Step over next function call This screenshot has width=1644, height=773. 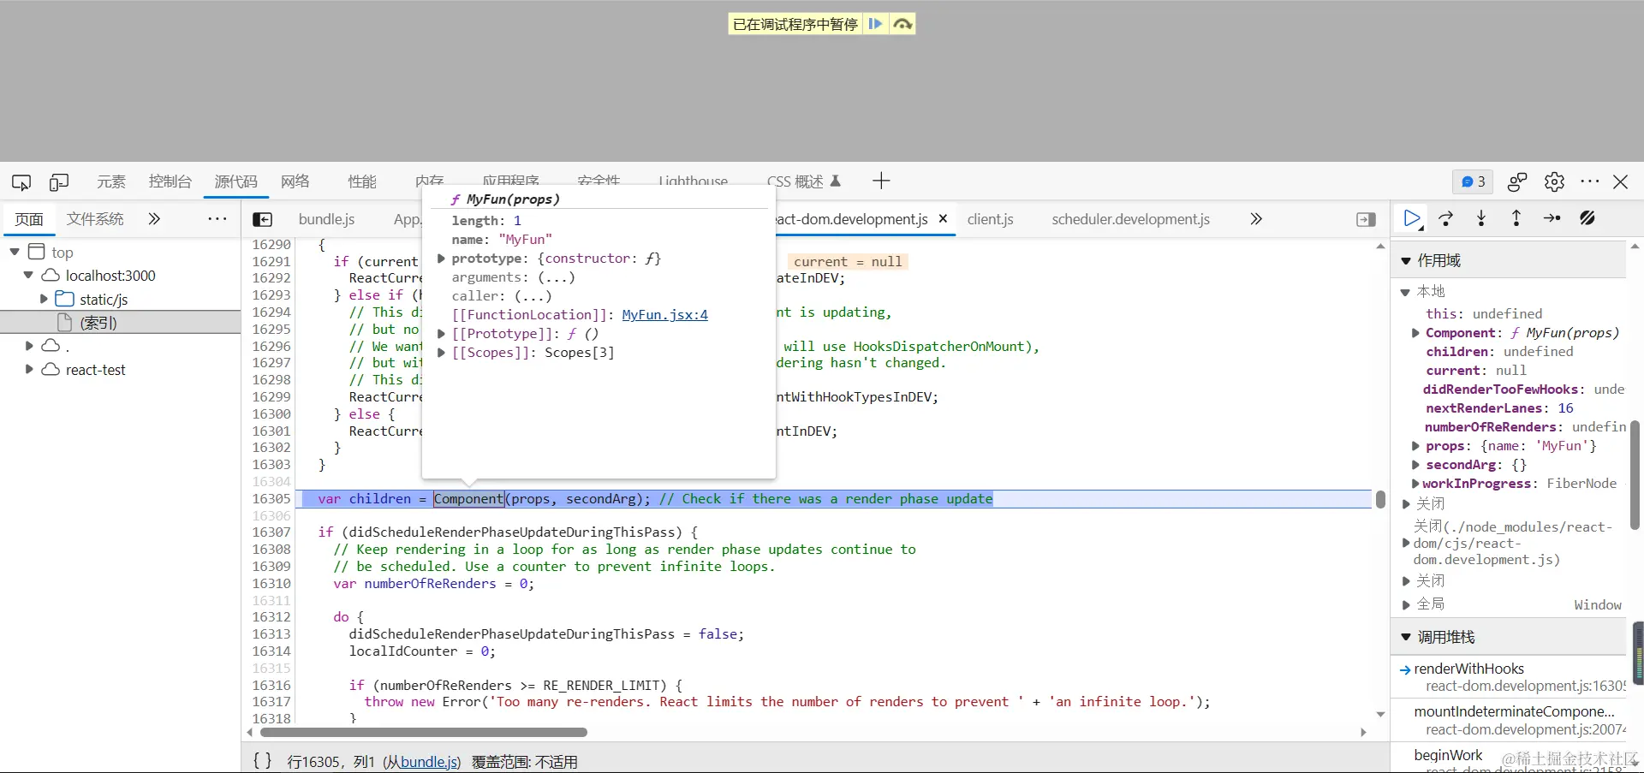point(1446,219)
